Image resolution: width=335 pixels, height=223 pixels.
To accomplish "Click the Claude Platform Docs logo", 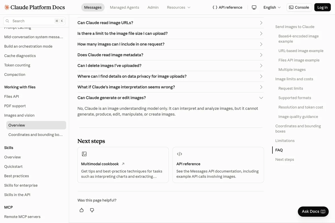I will [35, 7].
